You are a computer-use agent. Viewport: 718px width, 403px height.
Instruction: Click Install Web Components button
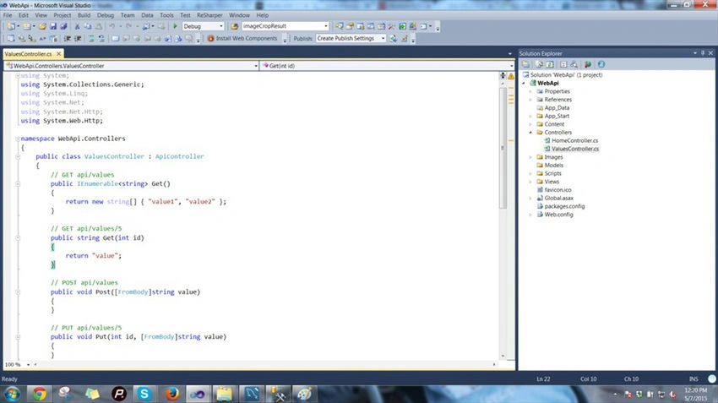(x=242, y=39)
